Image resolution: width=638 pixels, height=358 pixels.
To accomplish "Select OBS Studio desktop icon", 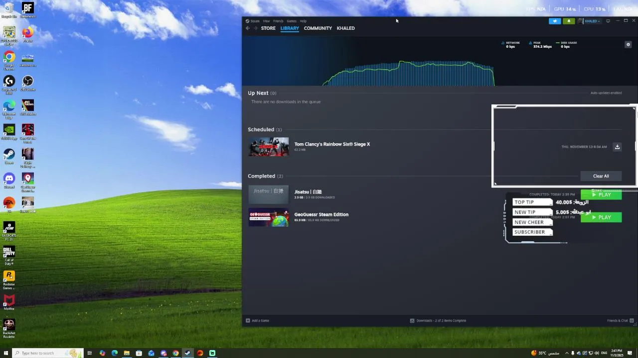I will [x=27, y=83].
